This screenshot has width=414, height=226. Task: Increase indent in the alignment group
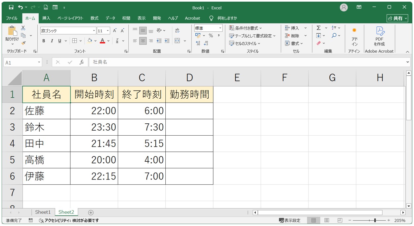(167, 41)
